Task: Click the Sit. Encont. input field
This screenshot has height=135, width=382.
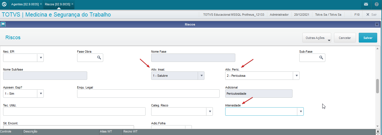Action: click(68, 127)
